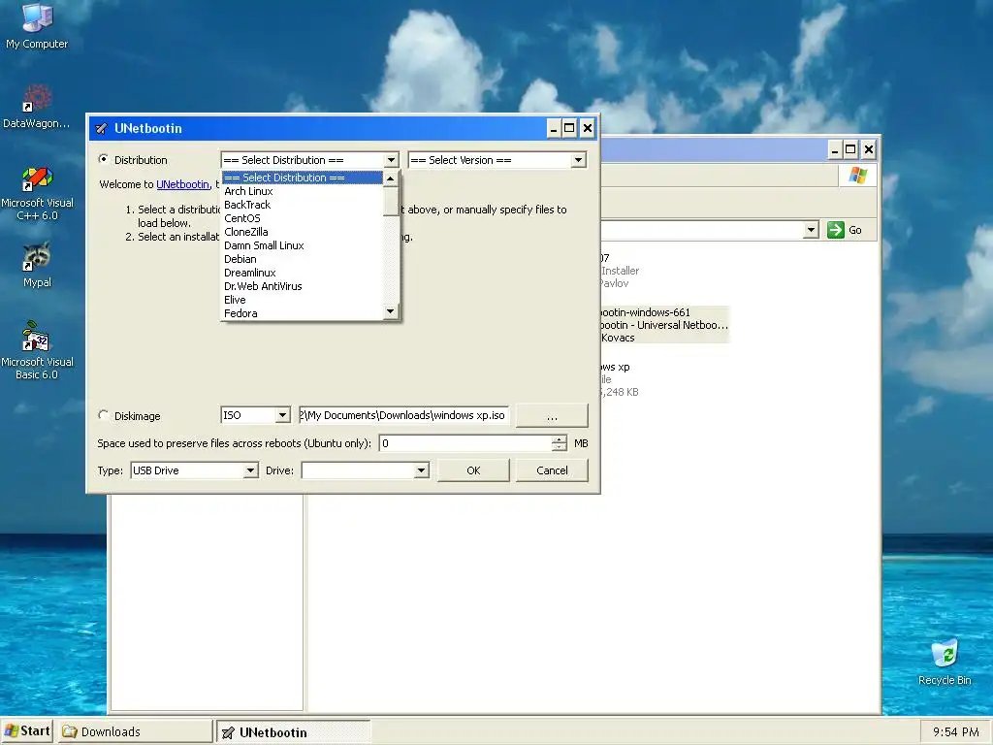Click the Windows flag logo in Downloads window
The height and width of the screenshot is (745, 993).
pos(857,176)
